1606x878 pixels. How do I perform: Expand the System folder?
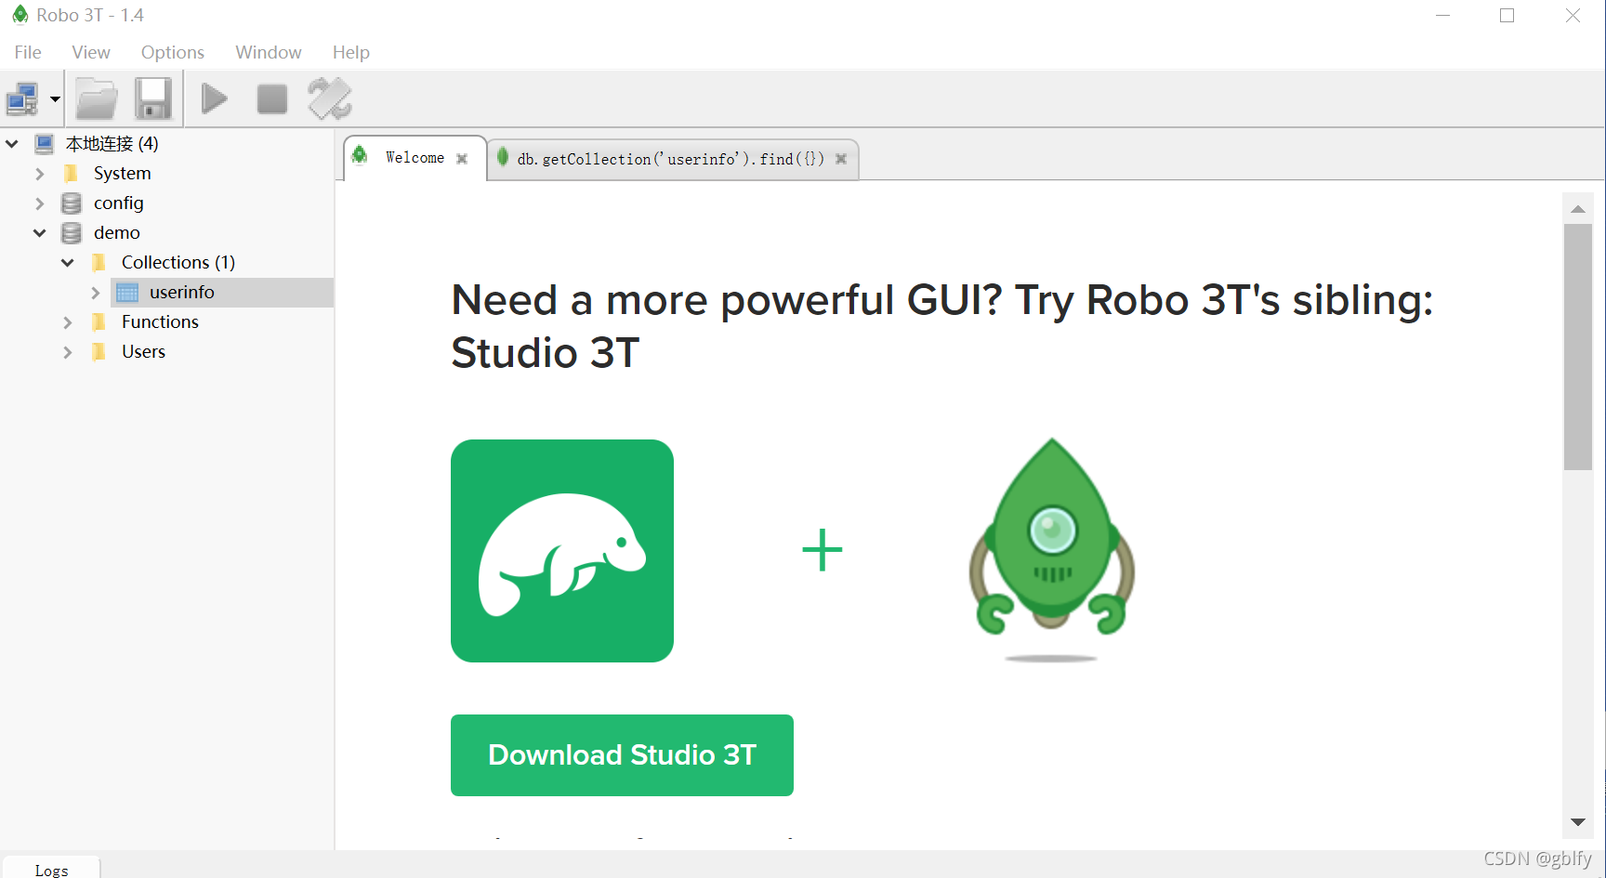tap(40, 174)
